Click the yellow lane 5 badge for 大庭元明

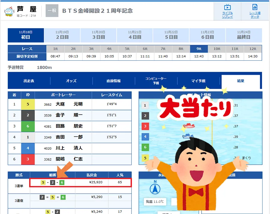28,104
